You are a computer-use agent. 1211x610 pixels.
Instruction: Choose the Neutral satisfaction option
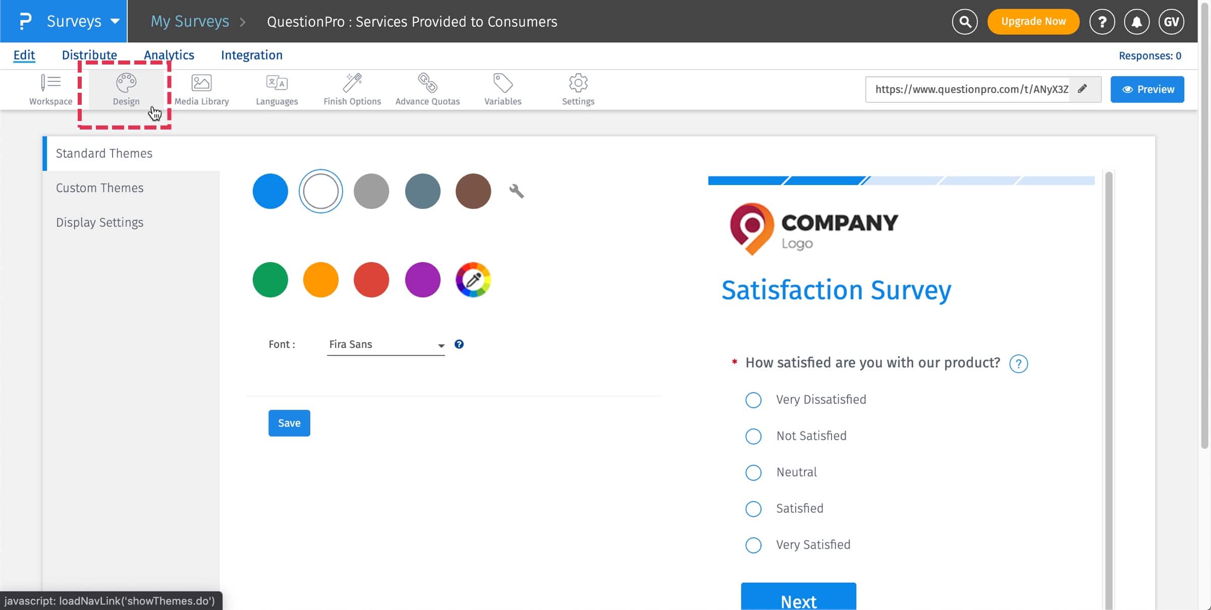753,472
